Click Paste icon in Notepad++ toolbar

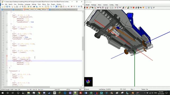pos(25,7)
